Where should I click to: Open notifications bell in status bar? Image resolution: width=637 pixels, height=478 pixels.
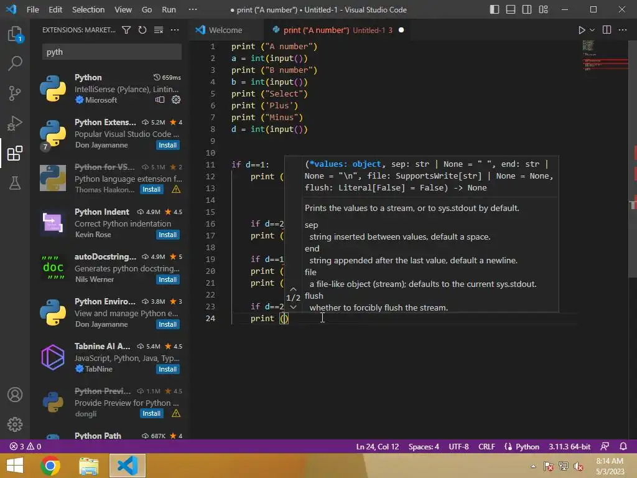[623, 446]
